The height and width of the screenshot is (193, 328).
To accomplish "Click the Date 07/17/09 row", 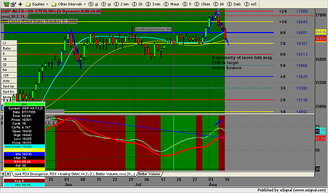I will click(24, 112).
